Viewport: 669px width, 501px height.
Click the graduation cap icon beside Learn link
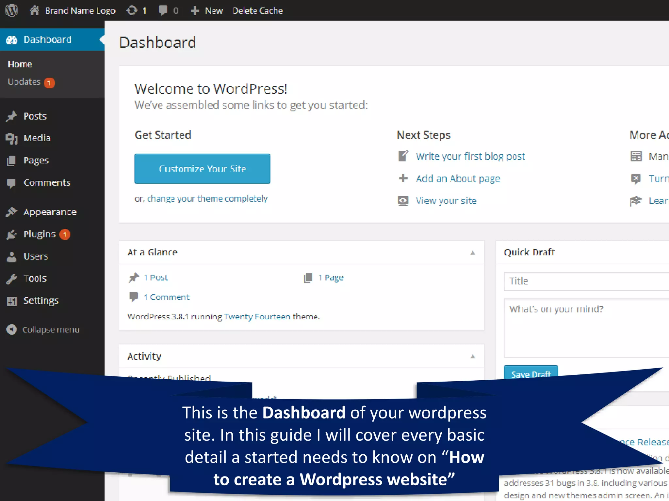tap(636, 201)
